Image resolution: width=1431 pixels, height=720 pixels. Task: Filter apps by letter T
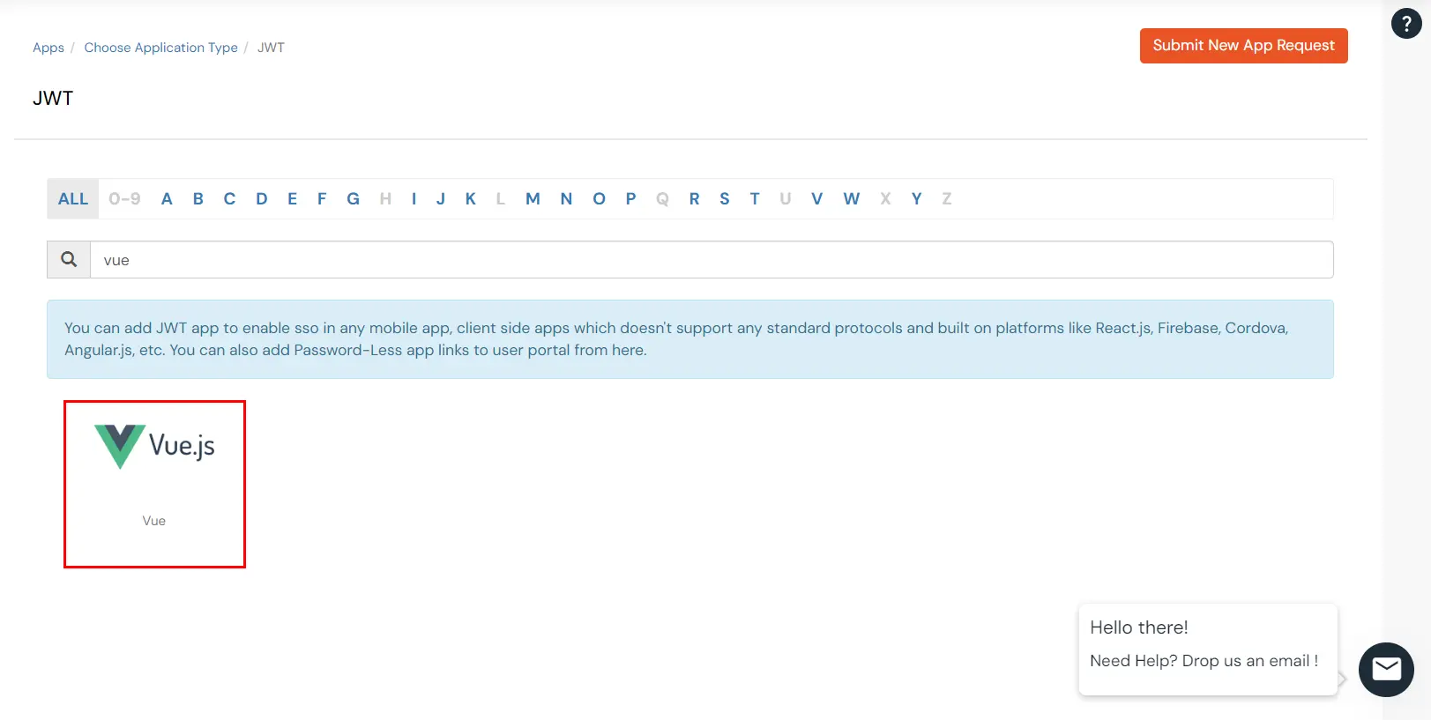pos(755,199)
